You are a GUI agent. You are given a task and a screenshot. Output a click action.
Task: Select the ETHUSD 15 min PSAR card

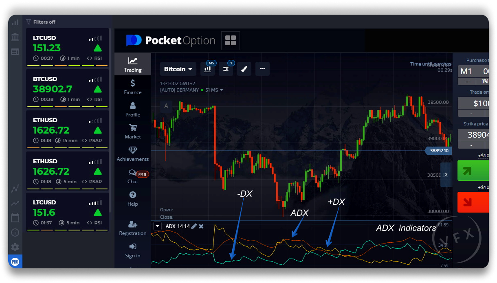[x=67, y=130]
